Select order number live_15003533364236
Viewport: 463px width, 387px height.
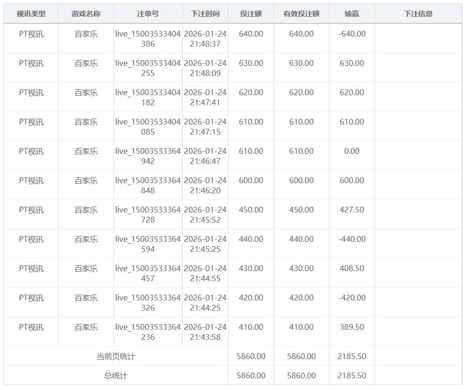(148, 332)
